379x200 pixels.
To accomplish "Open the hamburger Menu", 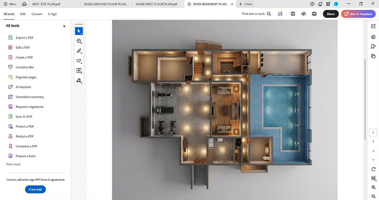I will tap(10, 4).
